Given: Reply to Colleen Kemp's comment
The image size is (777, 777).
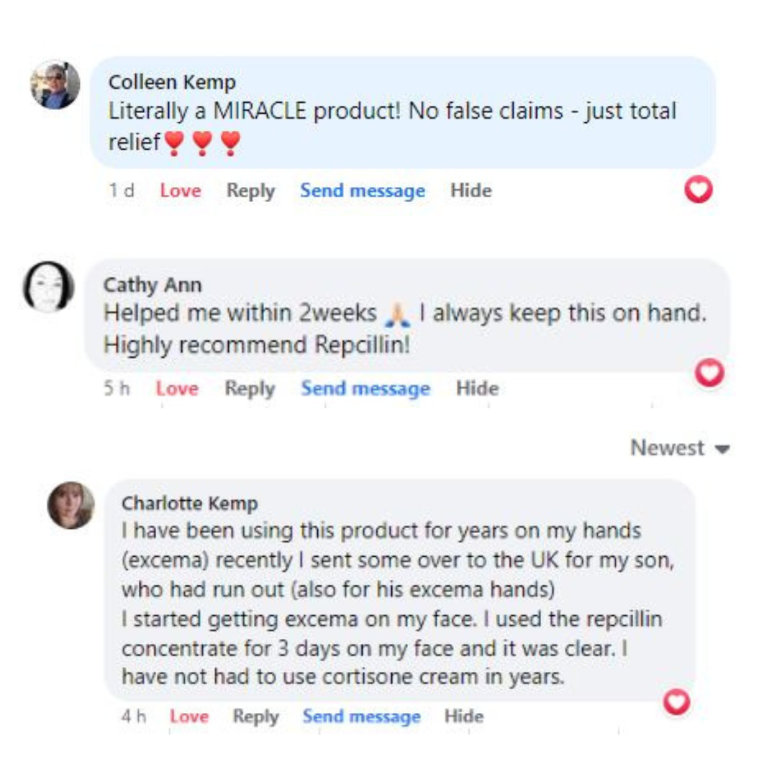Looking at the screenshot, I should coord(250,191).
